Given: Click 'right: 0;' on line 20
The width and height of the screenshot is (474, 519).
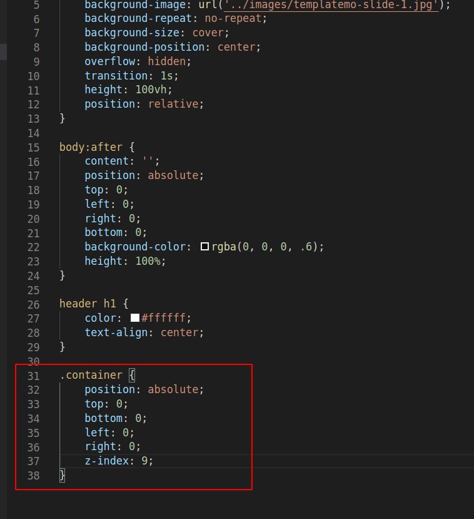Looking at the screenshot, I should click(113, 218).
